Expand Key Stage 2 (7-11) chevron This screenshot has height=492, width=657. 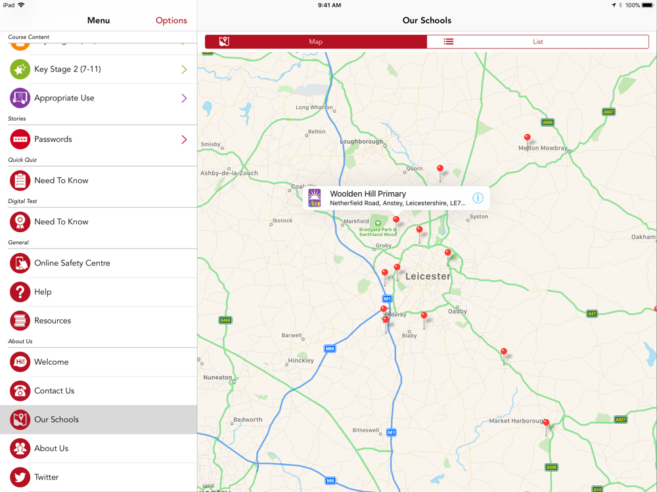point(184,70)
